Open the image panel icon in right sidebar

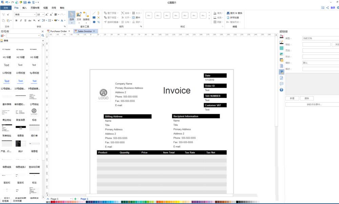pos(281,54)
